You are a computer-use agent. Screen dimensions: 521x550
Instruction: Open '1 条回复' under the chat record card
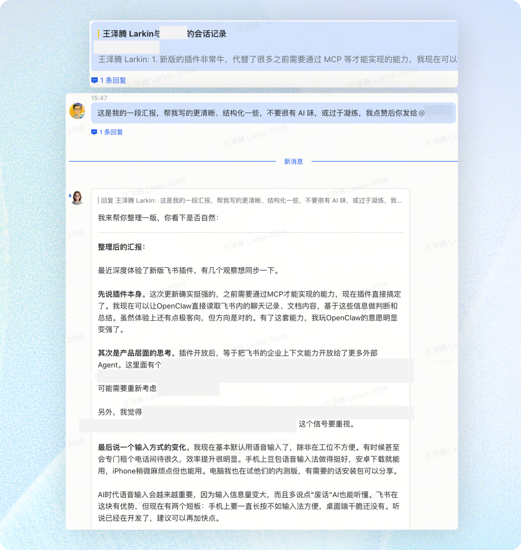113,80
